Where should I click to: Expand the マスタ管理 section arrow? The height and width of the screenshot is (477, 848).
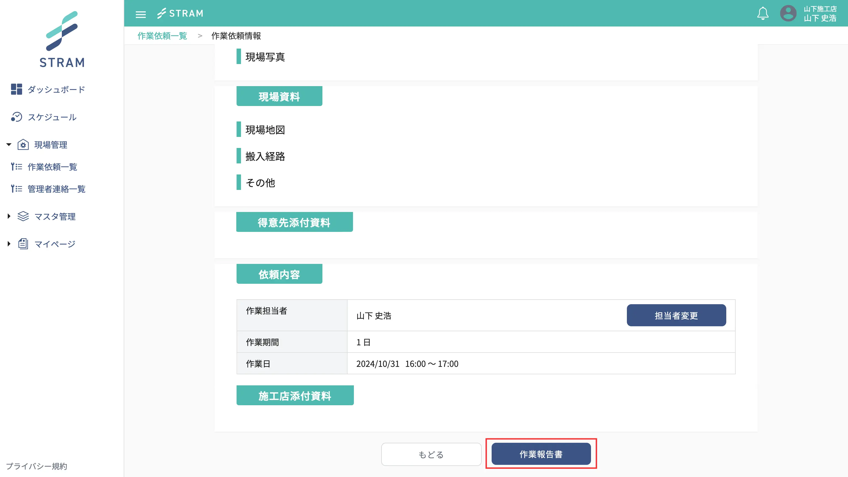click(9, 216)
